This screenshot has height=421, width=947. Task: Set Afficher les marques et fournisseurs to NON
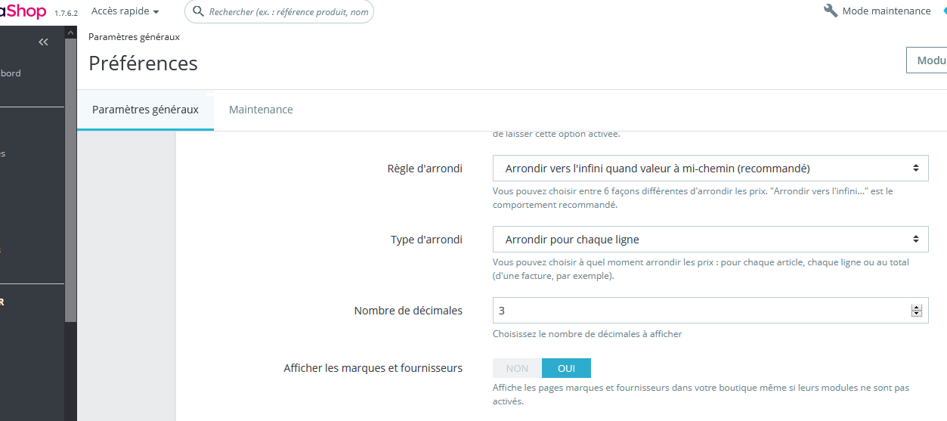517,368
